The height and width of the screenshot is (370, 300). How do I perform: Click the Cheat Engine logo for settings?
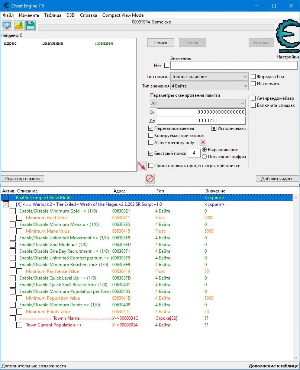pyautogui.click(x=288, y=36)
